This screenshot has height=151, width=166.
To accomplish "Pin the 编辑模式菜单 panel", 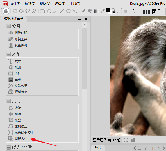I will point(79,19).
